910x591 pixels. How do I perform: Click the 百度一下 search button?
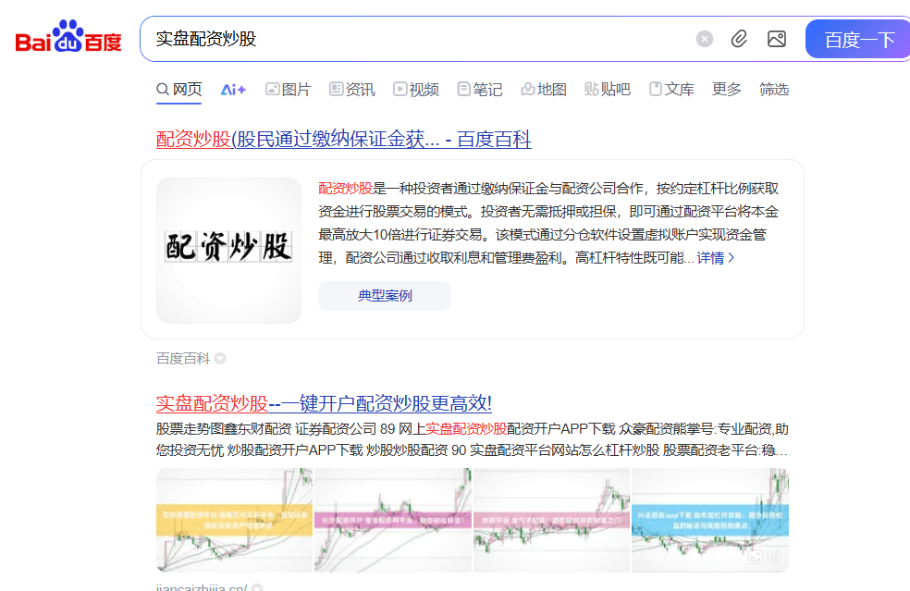click(x=856, y=38)
